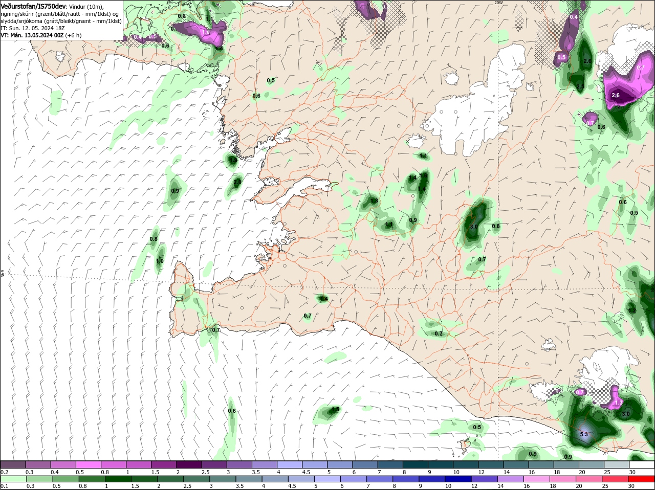Pick snow scale swatch between 25 and 30
The width and height of the screenshot is (655, 490).
pos(617,464)
